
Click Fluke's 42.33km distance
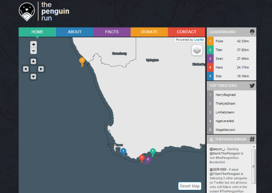pyautogui.click(x=243, y=41)
